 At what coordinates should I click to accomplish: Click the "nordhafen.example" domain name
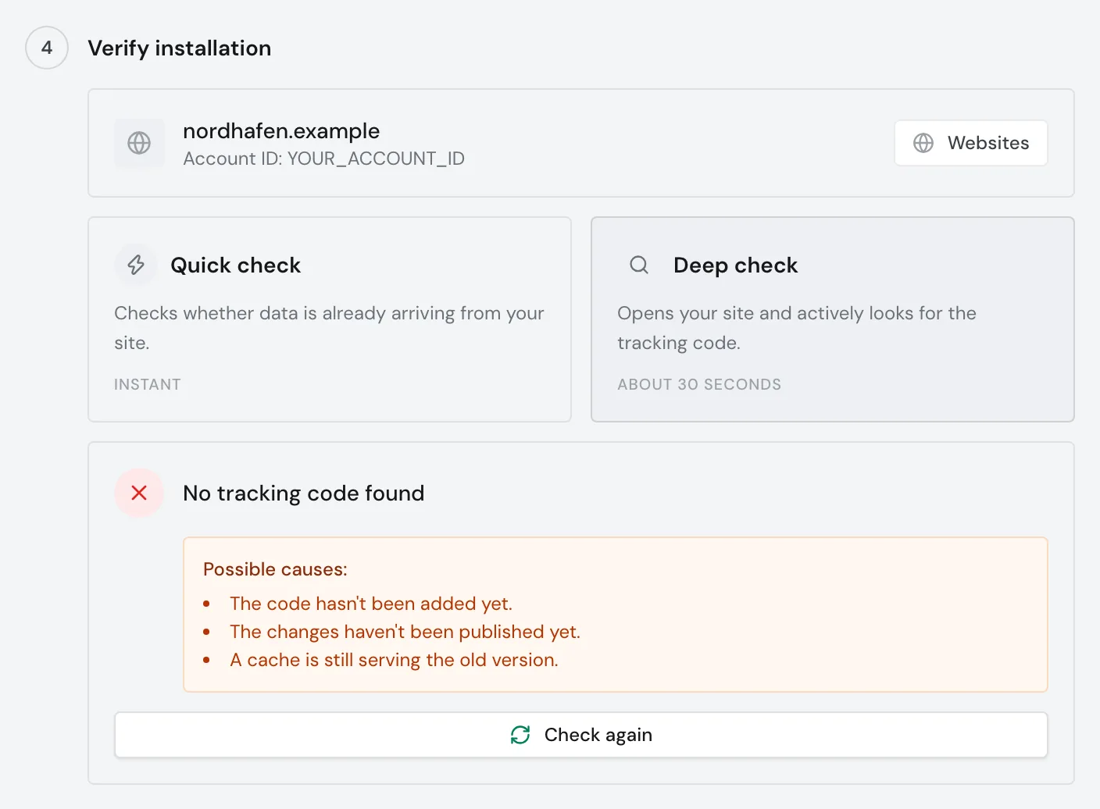coord(281,130)
